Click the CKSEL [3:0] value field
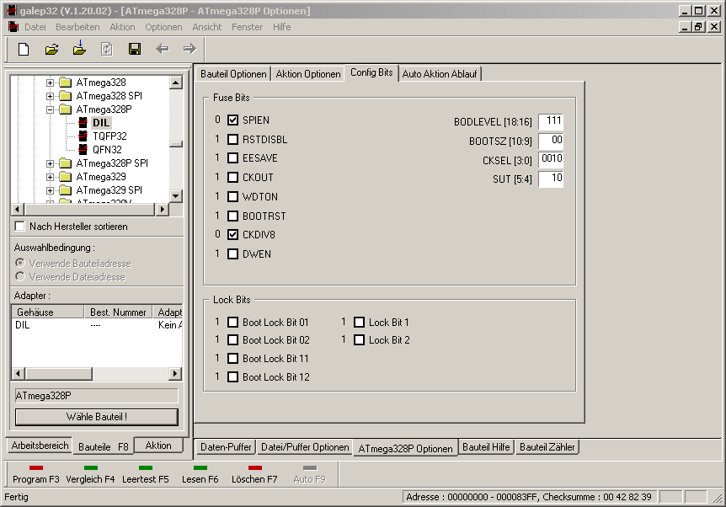 click(551, 159)
